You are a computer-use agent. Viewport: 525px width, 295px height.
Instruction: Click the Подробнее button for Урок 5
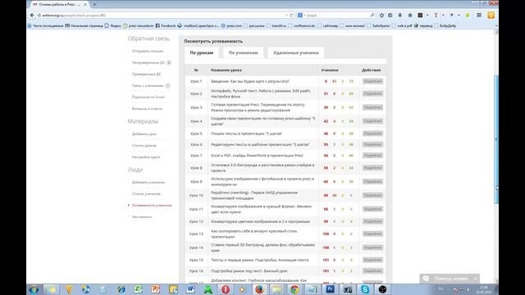point(372,134)
